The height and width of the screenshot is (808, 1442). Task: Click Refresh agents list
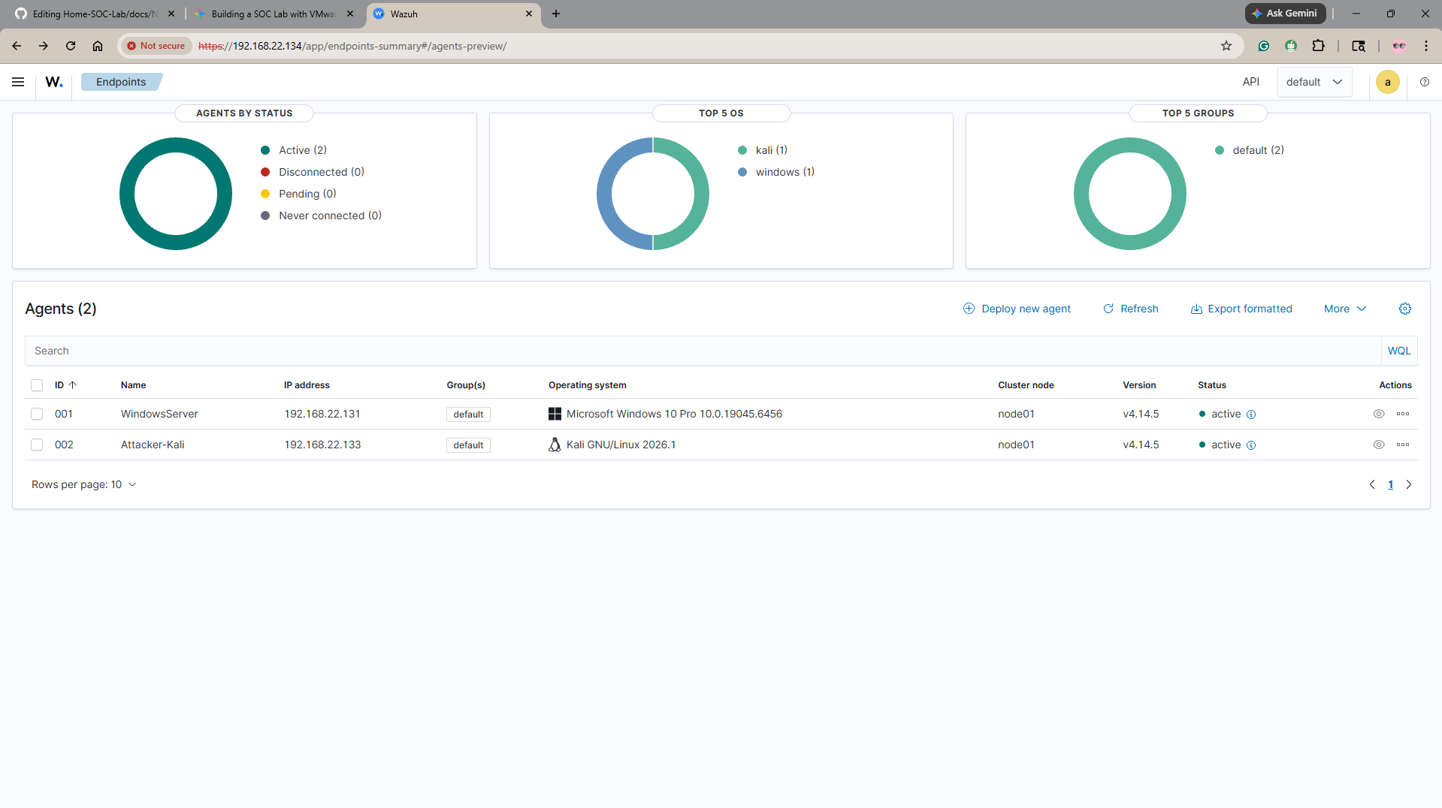coord(1130,309)
